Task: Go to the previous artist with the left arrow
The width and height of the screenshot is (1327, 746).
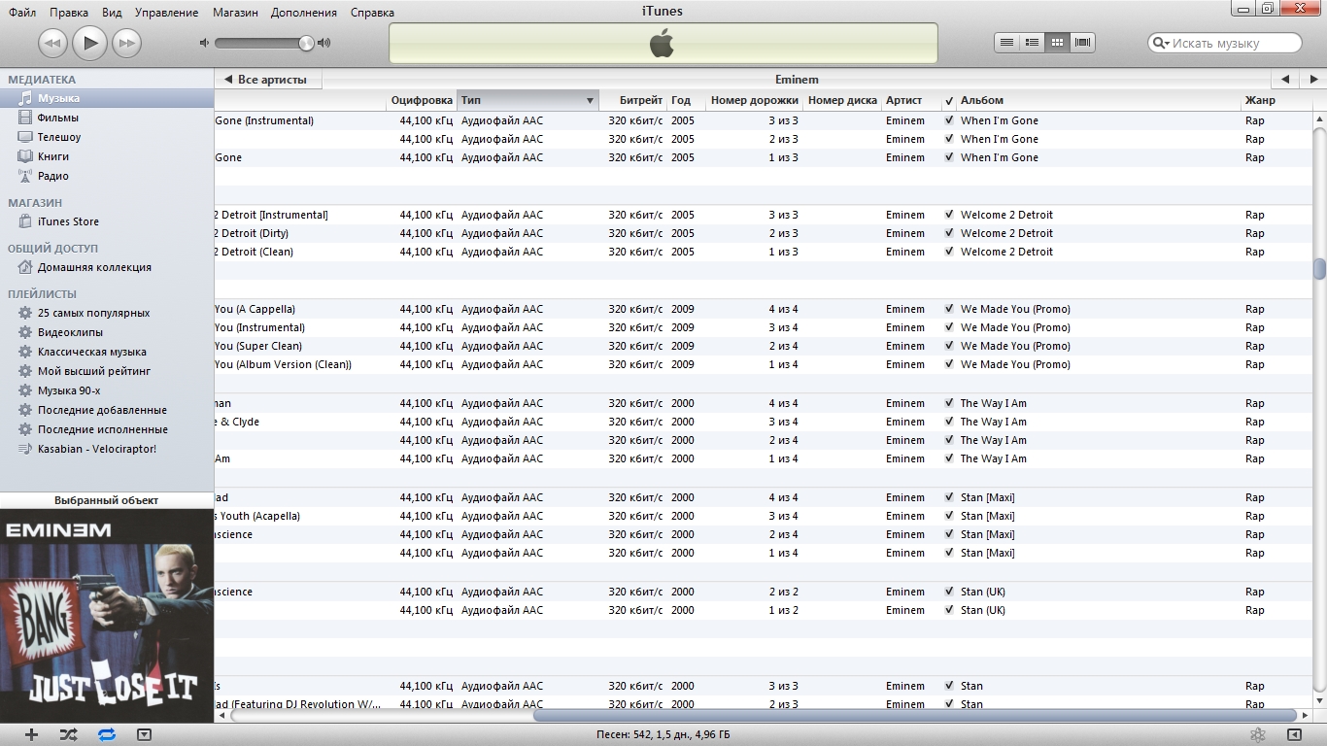Action: pyautogui.click(x=1284, y=80)
